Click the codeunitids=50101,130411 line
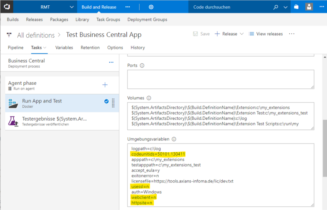The image size is (327, 210). [158, 154]
